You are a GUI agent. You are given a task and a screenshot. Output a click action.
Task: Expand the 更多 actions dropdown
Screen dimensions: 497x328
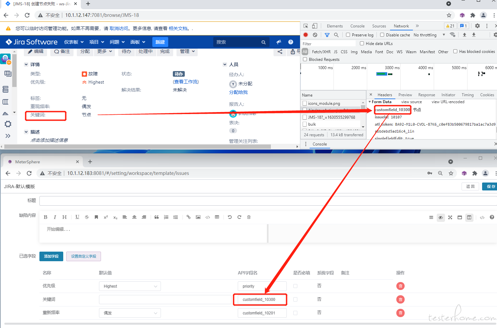click(x=105, y=52)
